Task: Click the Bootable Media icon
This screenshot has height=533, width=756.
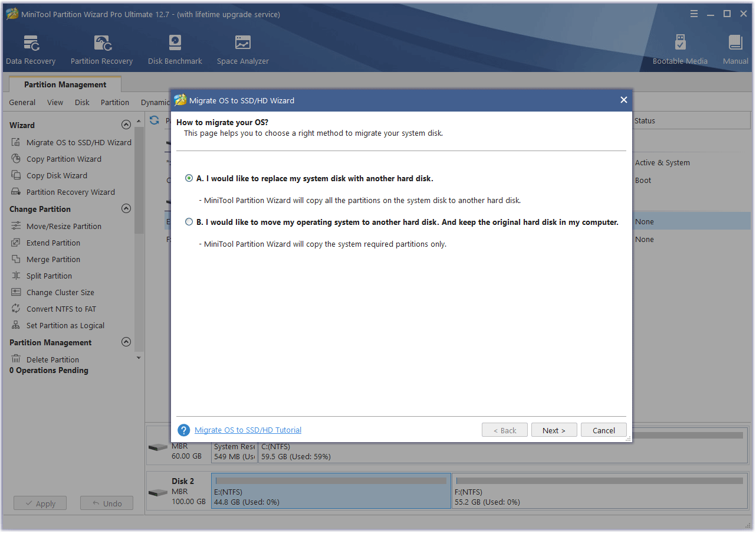Action: tap(680, 43)
